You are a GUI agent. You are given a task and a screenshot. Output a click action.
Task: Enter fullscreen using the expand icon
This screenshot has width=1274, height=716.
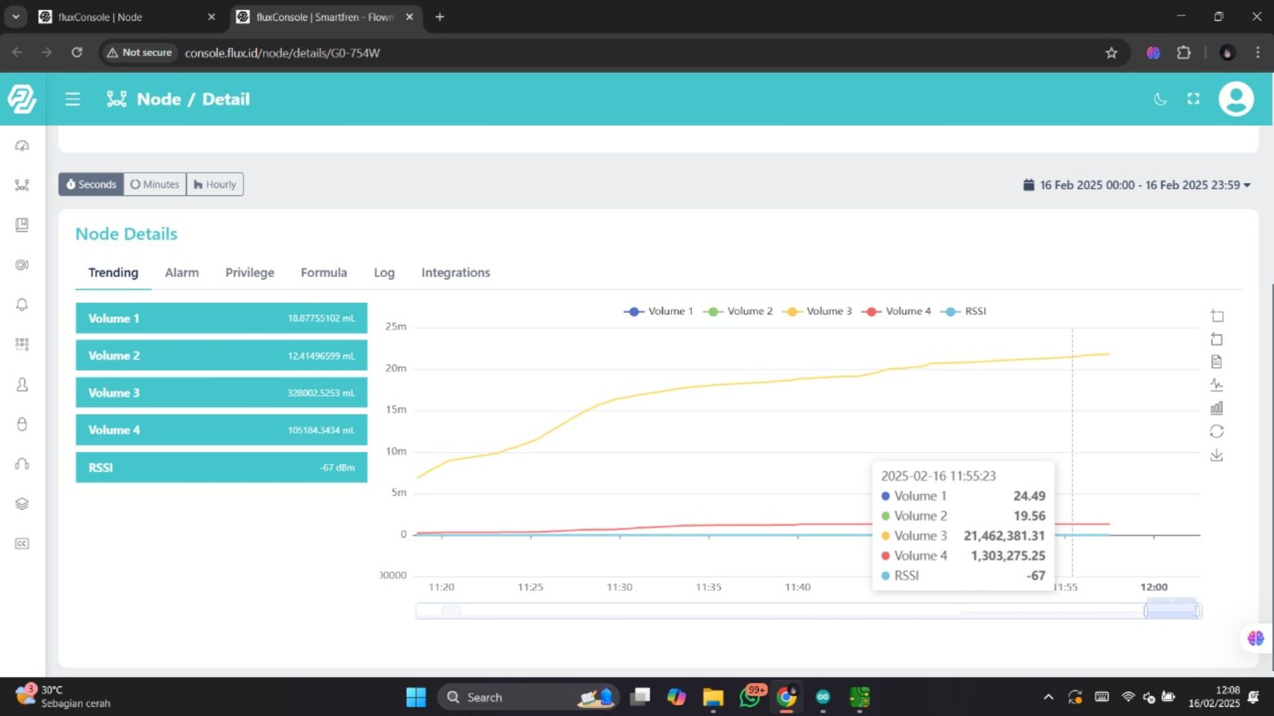coord(1193,99)
